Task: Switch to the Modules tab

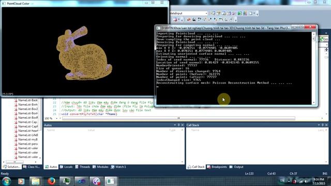Action: click(x=100, y=167)
